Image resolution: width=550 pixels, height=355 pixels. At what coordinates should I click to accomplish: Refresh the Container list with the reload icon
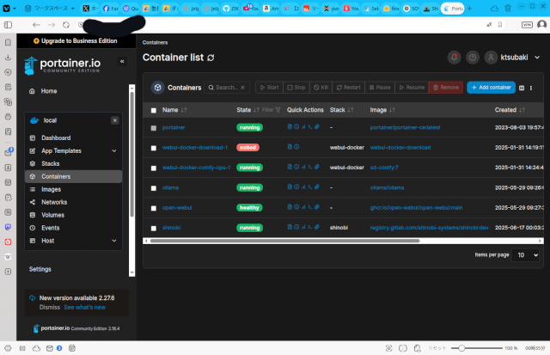[211, 58]
